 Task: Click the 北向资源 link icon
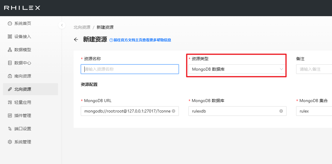(10, 89)
